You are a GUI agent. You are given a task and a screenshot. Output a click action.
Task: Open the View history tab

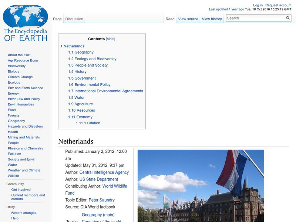coord(212,18)
